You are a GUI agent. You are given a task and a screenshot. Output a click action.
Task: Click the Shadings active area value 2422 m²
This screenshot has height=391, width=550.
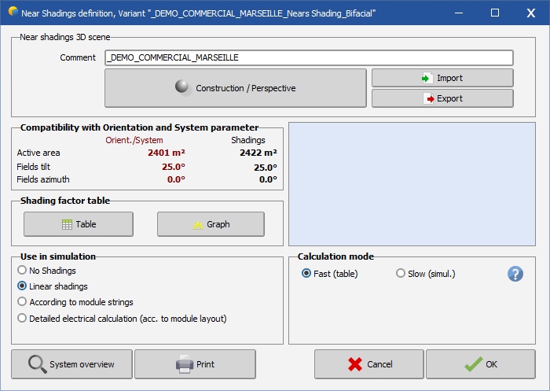tap(258, 153)
